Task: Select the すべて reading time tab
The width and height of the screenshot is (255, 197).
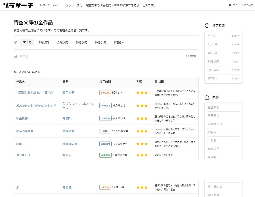Action: pyautogui.click(x=27, y=42)
